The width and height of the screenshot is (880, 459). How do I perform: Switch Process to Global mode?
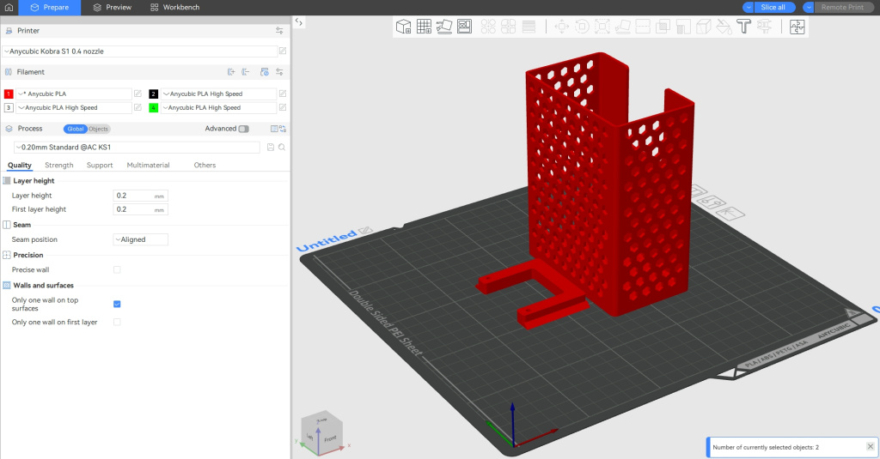tap(76, 129)
